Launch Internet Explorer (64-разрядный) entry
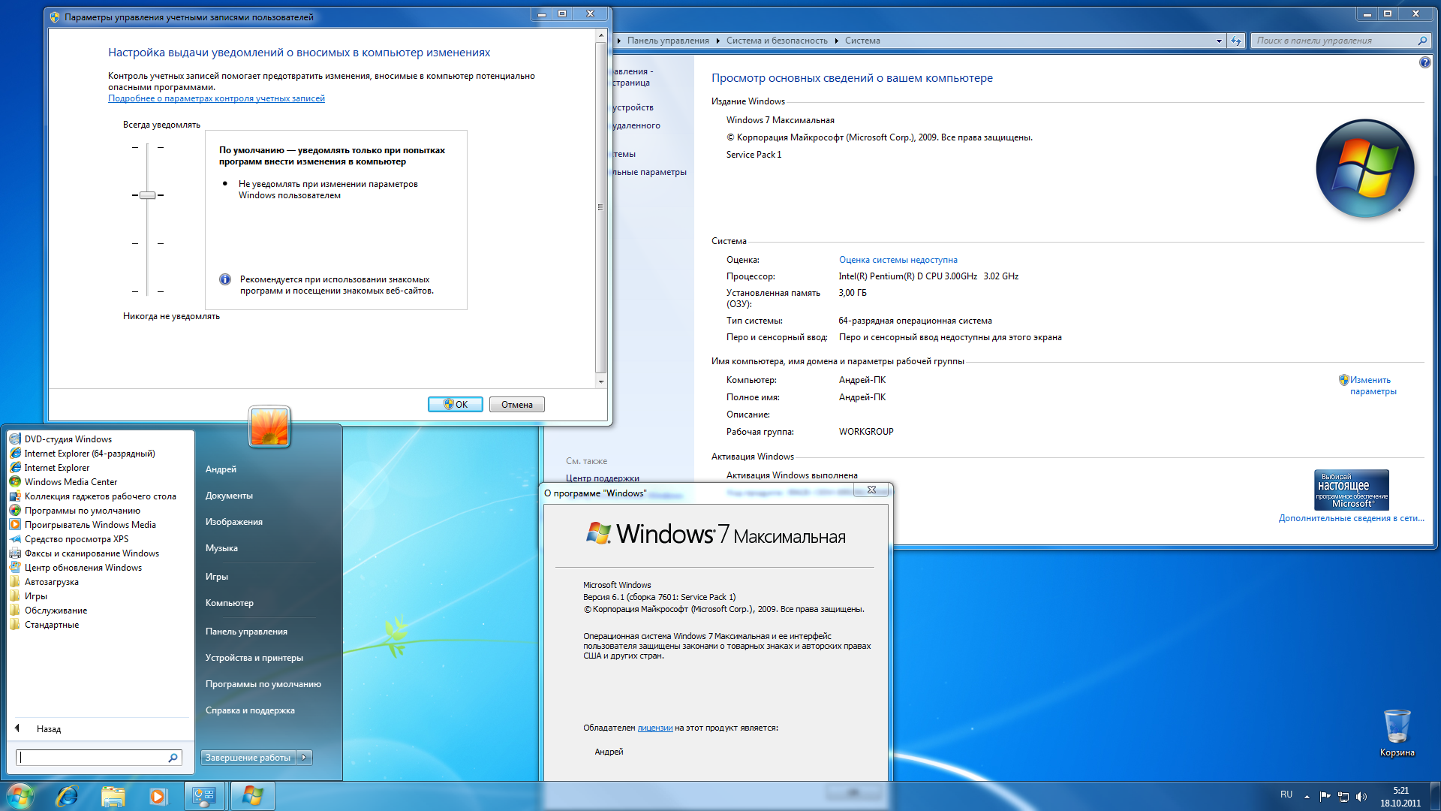 (89, 454)
